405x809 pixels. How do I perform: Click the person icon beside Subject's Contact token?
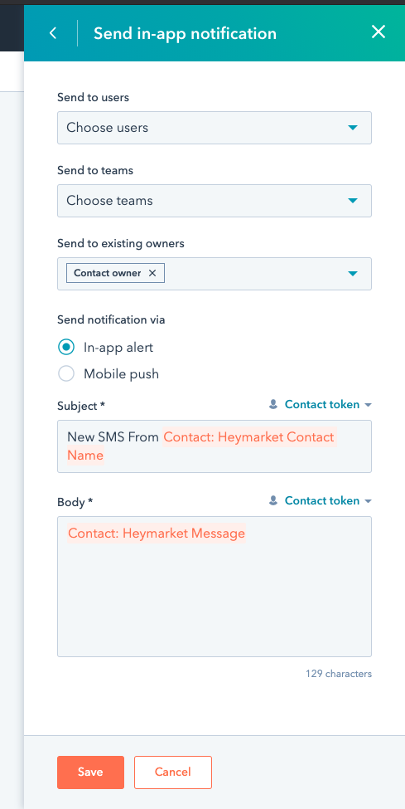[x=273, y=405]
